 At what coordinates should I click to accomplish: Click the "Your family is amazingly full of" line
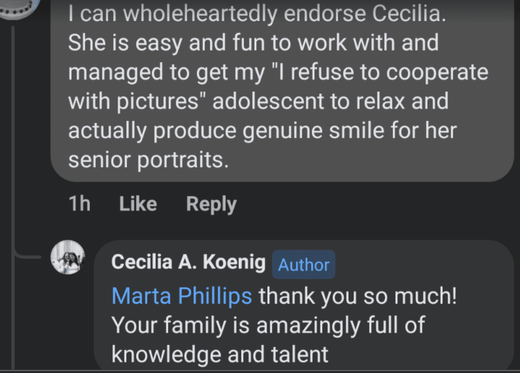tap(268, 325)
